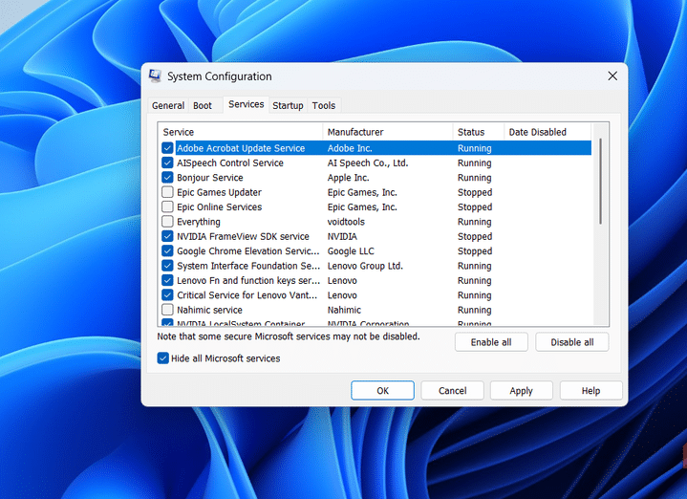Select 'Bonjour Service' row text

210,178
